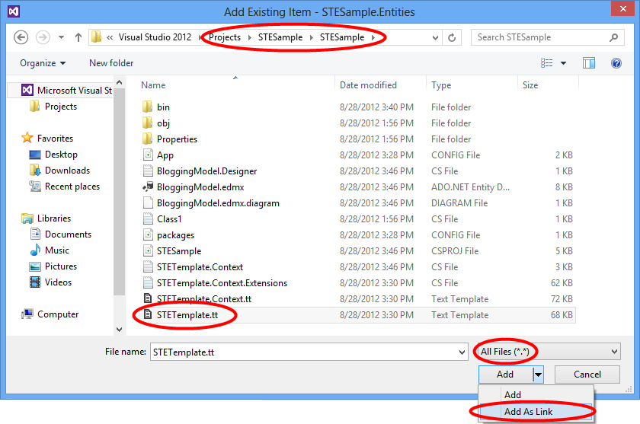Click the navigation pane scroll up arrow
Image resolution: width=640 pixels, height=424 pixels.
point(119,83)
